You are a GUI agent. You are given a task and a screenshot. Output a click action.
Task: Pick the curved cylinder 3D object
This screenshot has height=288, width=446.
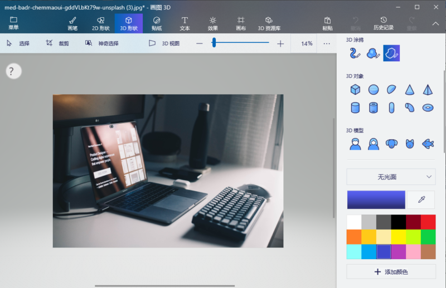410,108
